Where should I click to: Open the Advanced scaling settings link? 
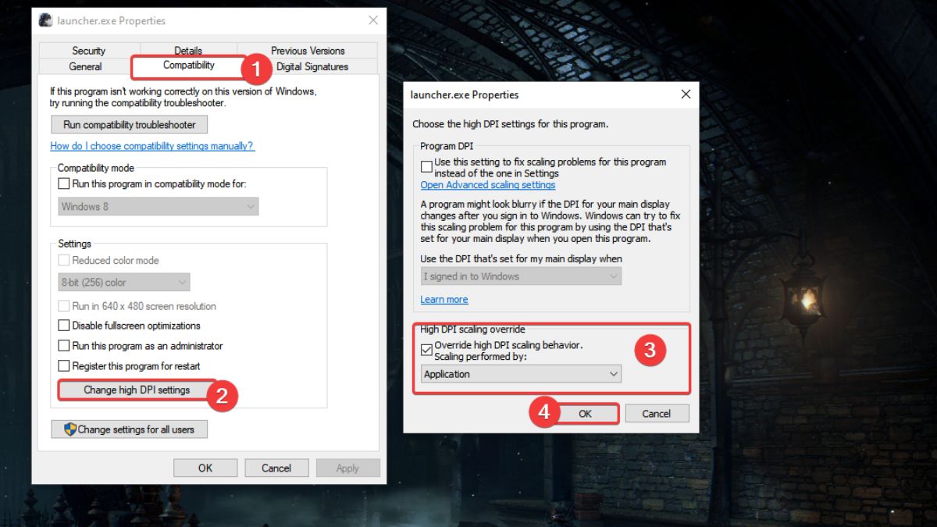(487, 185)
